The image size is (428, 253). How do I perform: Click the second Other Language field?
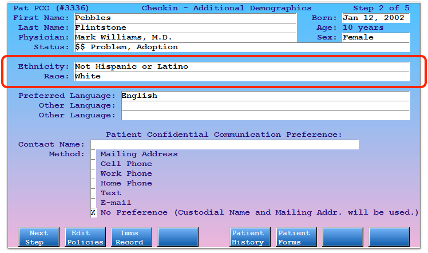pyautogui.click(x=265, y=116)
